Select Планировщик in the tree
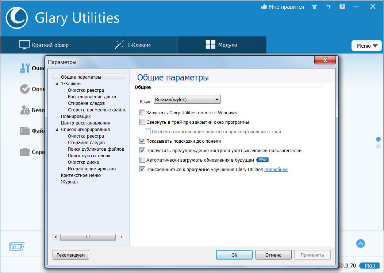The height and width of the screenshot is (273, 384). pos(76,116)
